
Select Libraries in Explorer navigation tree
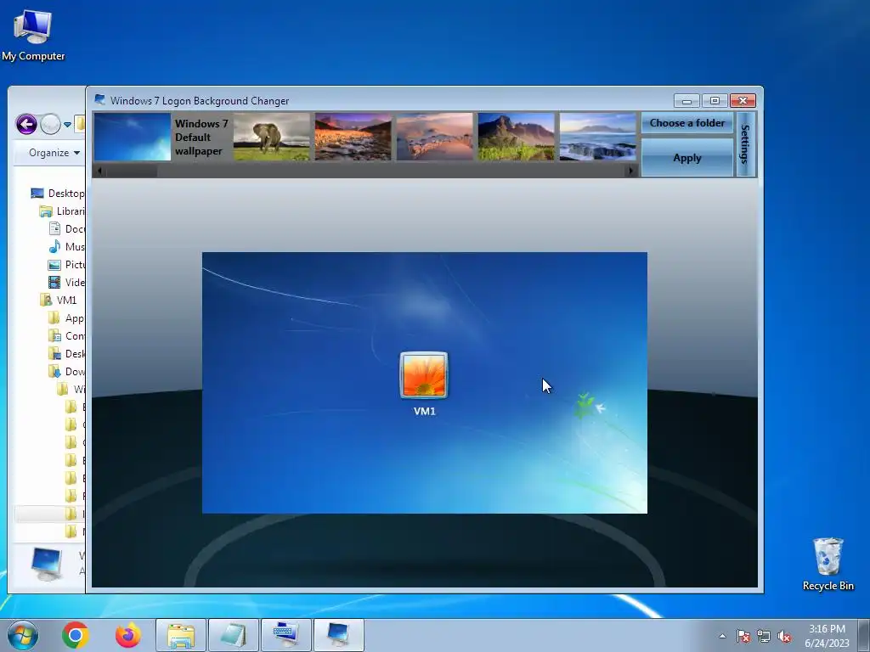click(62, 211)
